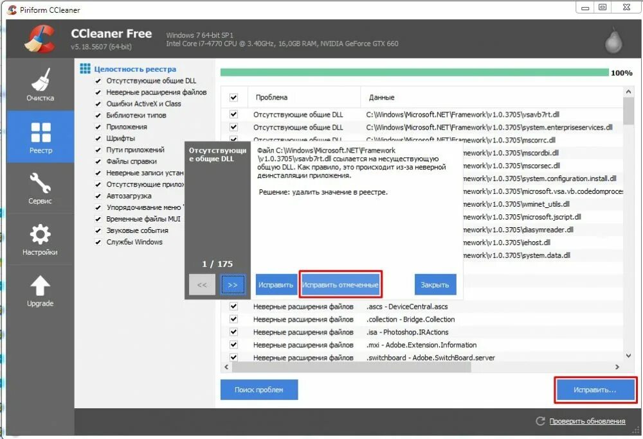643x439 pixels.
Task: Click the Целостность реестра grid icon
Action: (85, 69)
